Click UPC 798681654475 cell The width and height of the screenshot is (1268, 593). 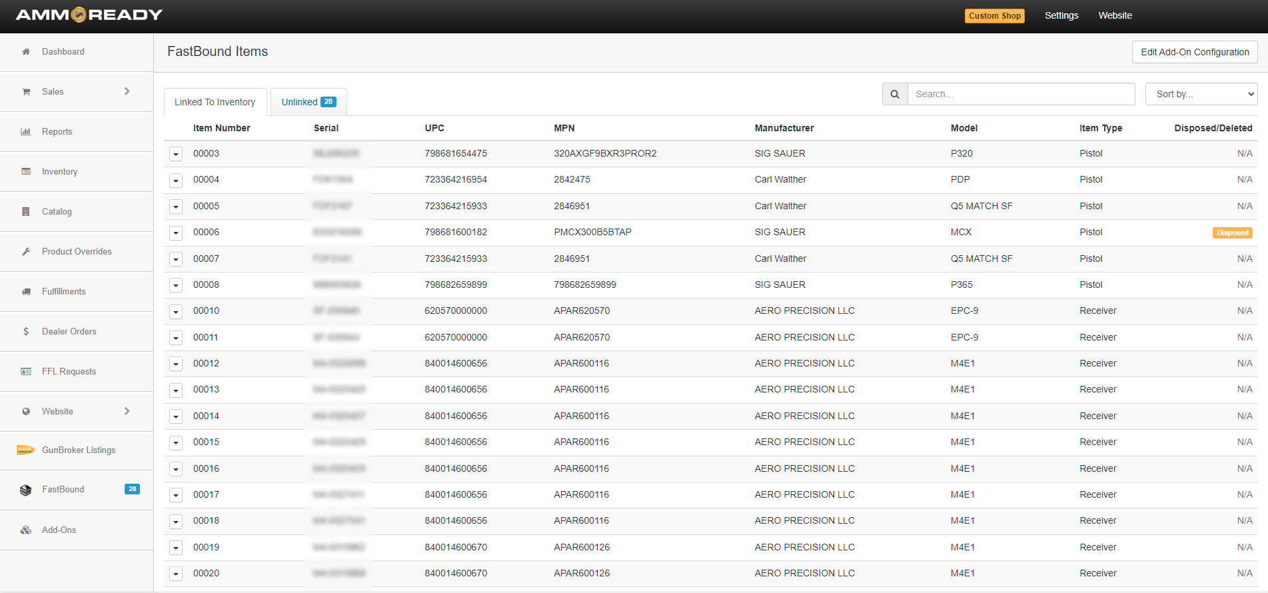click(x=456, y=153)
